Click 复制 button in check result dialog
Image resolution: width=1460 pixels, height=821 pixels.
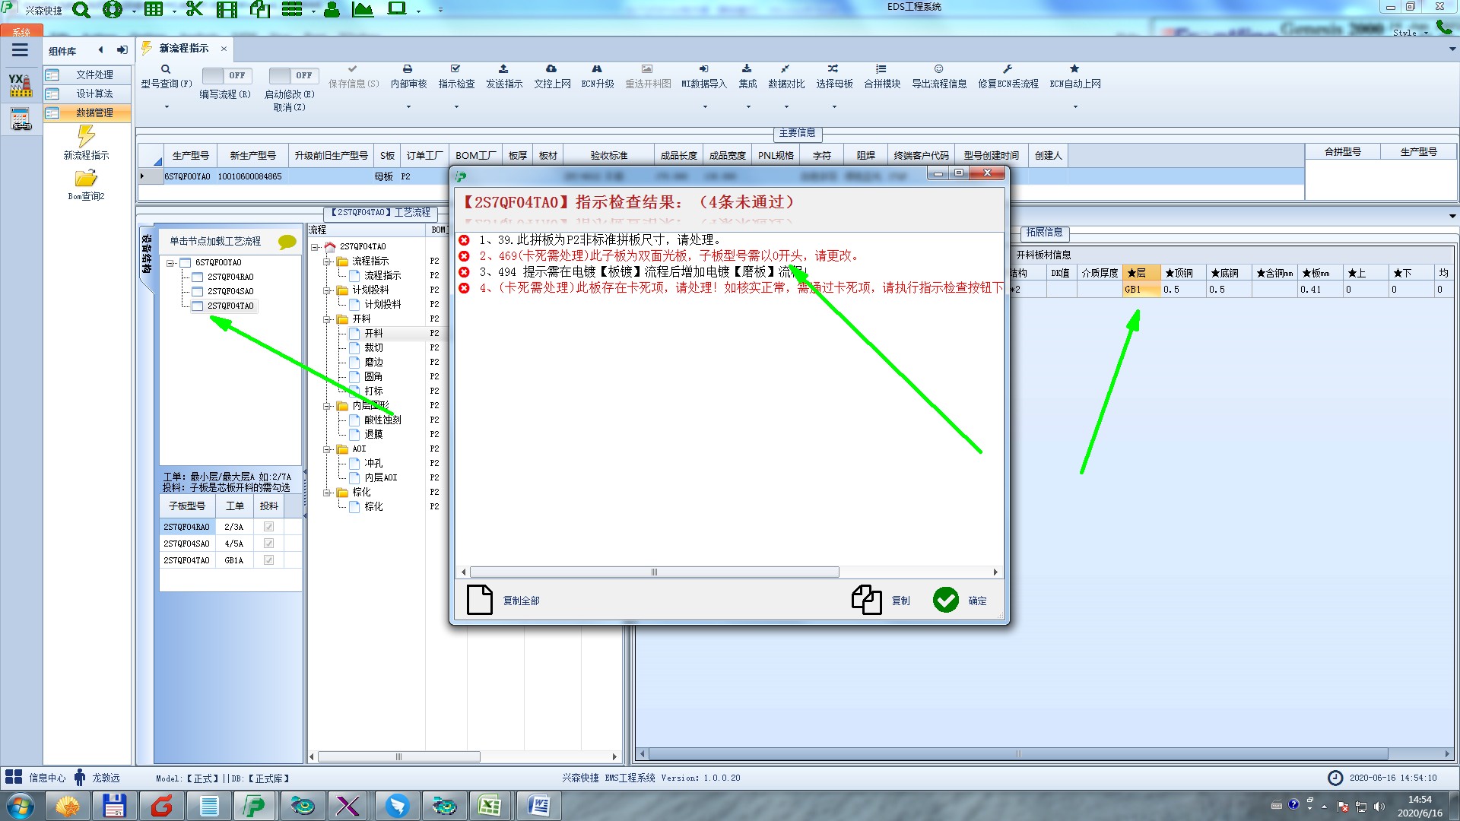click(x=881, y=601)
